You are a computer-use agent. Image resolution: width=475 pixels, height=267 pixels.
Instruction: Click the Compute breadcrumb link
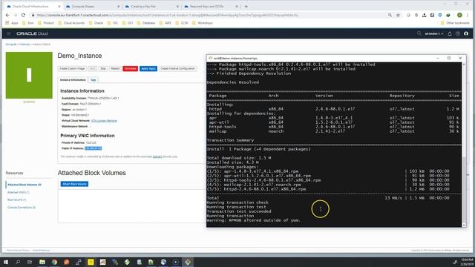(11, 44)
